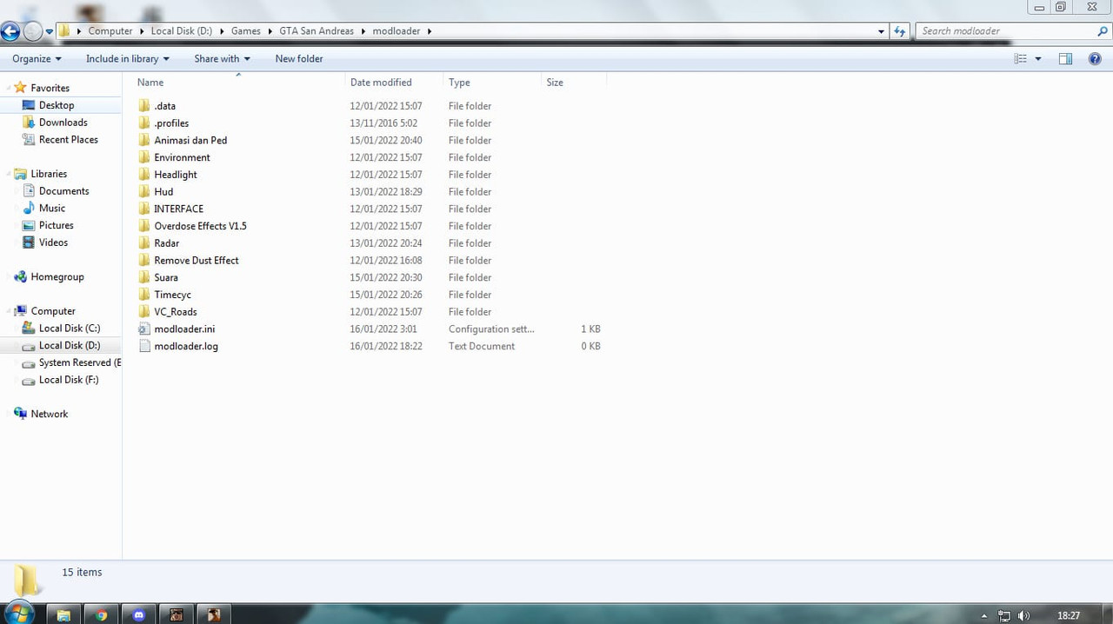Click the Back navigation arrow button
Viewport: 1113px width, 624px height.
(10, 32)
